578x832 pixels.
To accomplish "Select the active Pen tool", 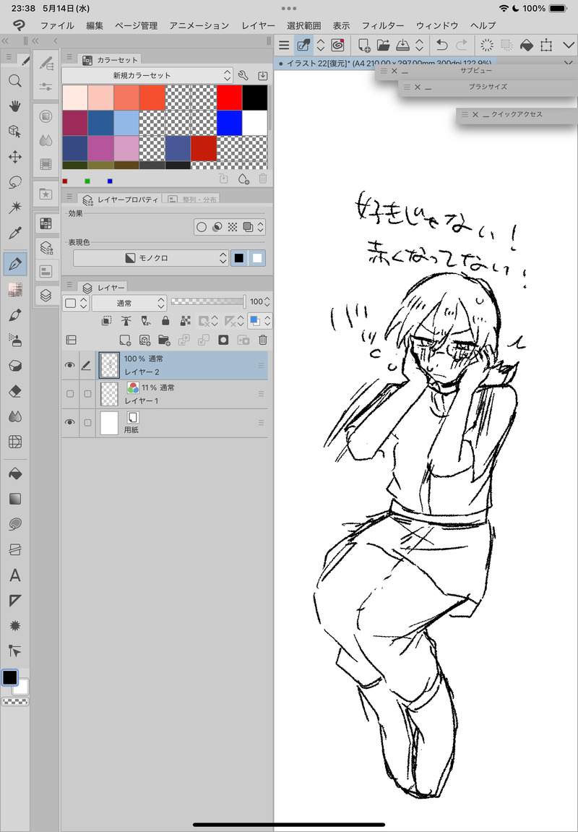I will pos(15,264).
